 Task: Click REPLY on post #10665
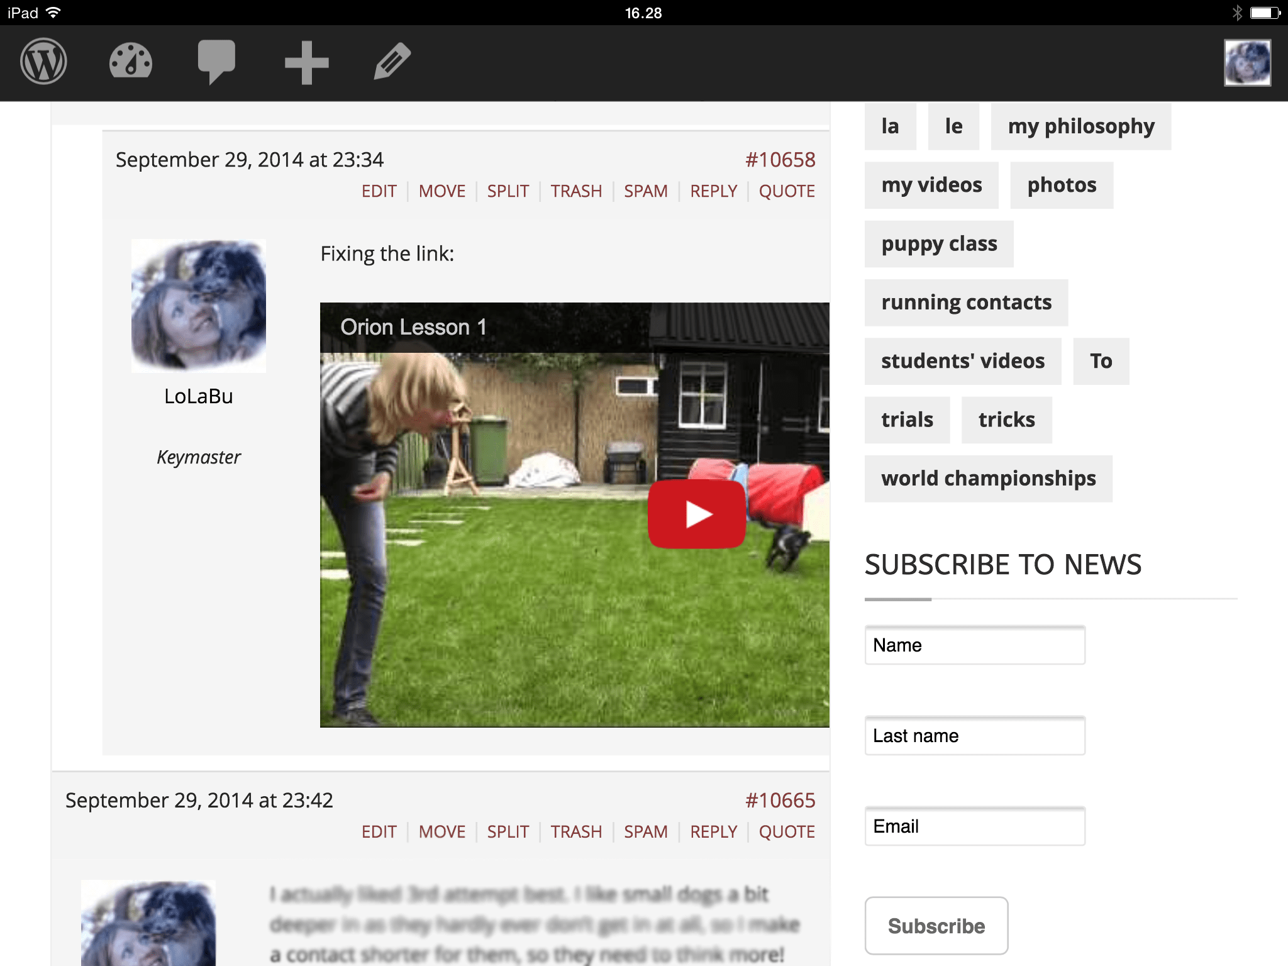point(714,831)
